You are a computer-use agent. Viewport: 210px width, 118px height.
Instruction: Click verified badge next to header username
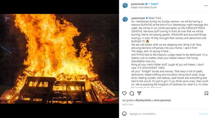tap(146, 4)
